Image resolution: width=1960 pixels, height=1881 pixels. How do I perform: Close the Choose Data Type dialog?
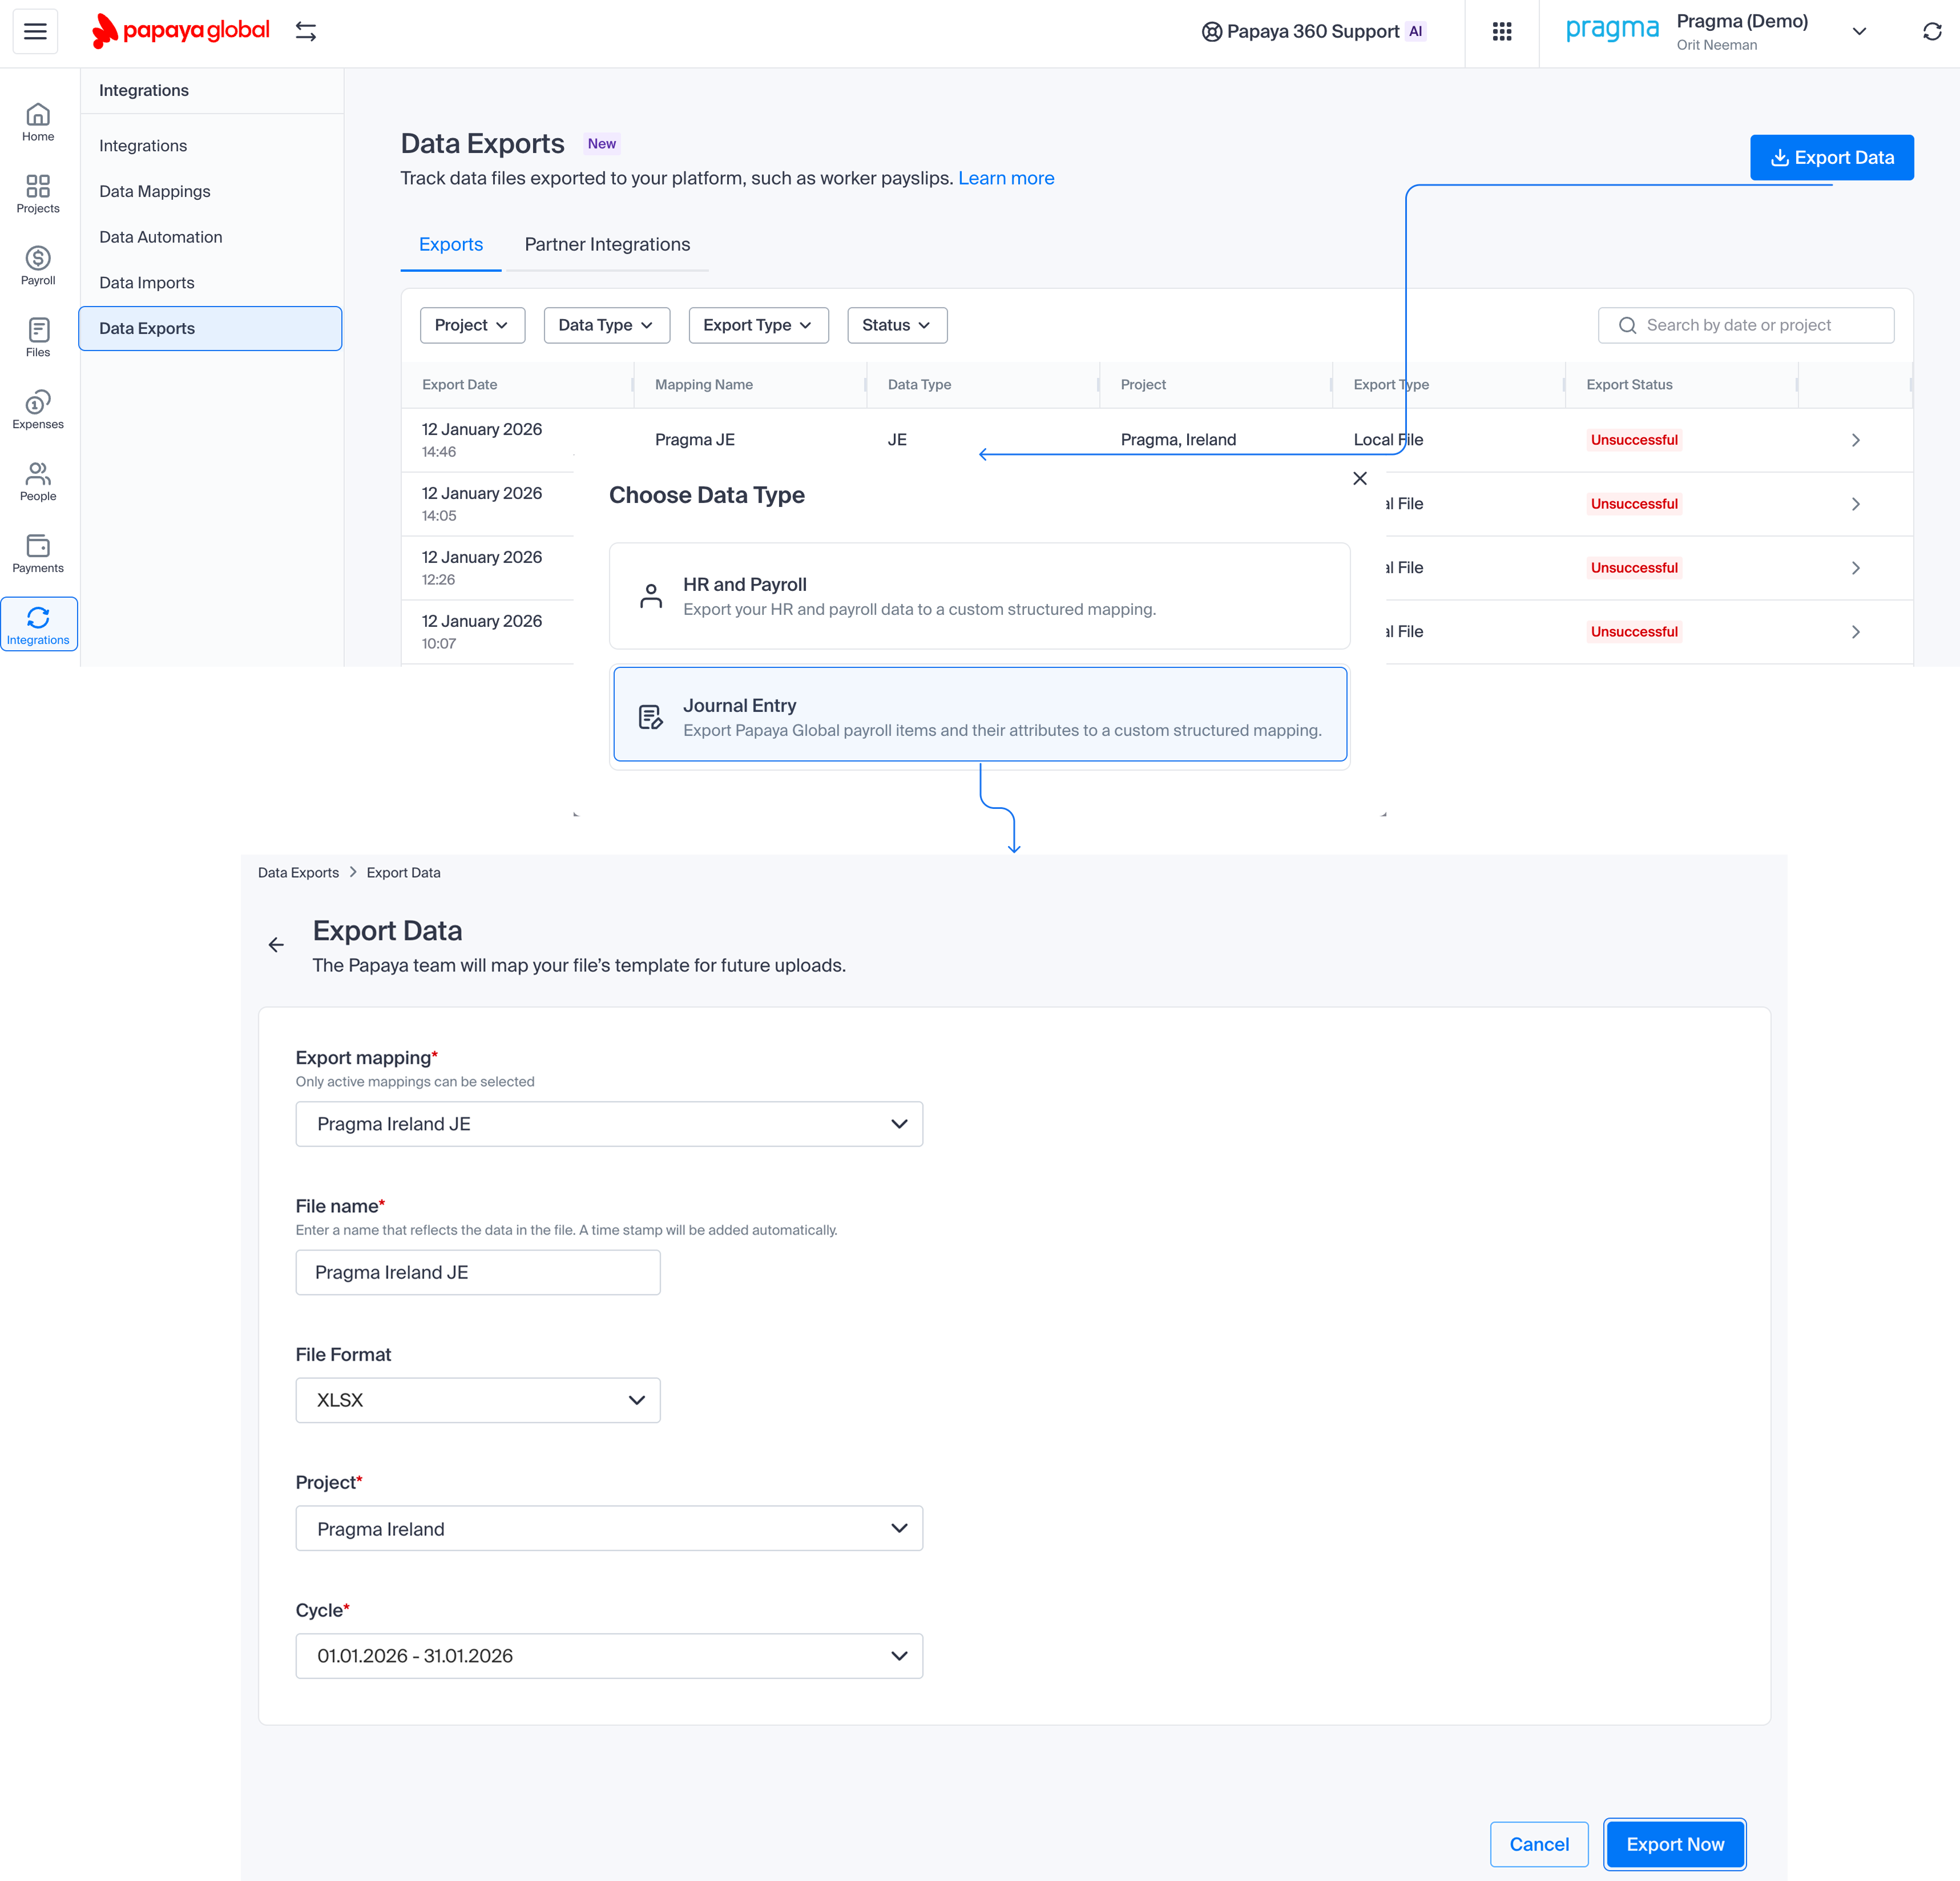click(x=1360, y=478)
